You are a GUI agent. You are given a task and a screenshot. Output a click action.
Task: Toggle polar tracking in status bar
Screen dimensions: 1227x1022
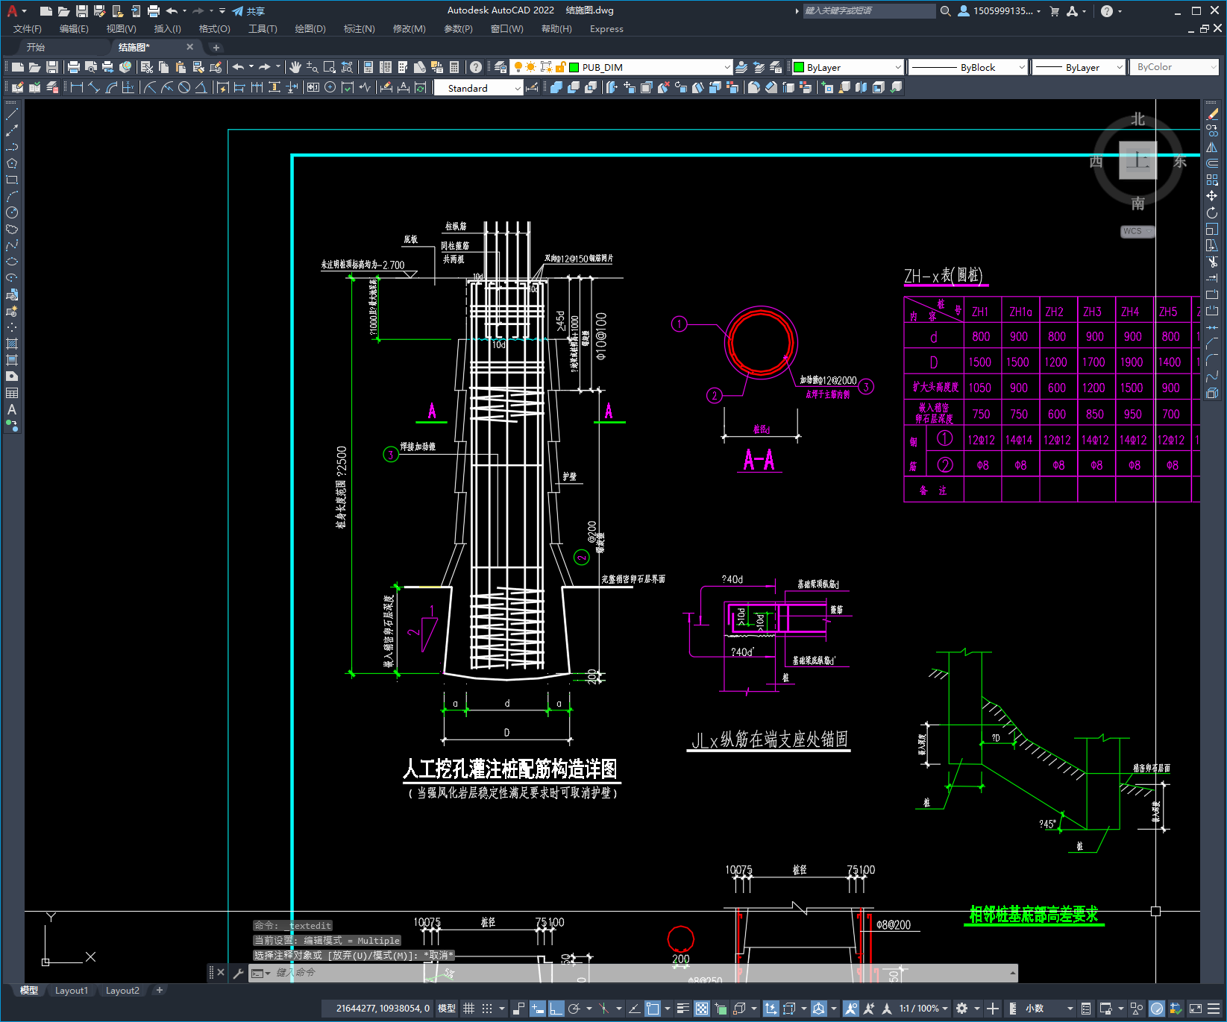coord(574,1009)
